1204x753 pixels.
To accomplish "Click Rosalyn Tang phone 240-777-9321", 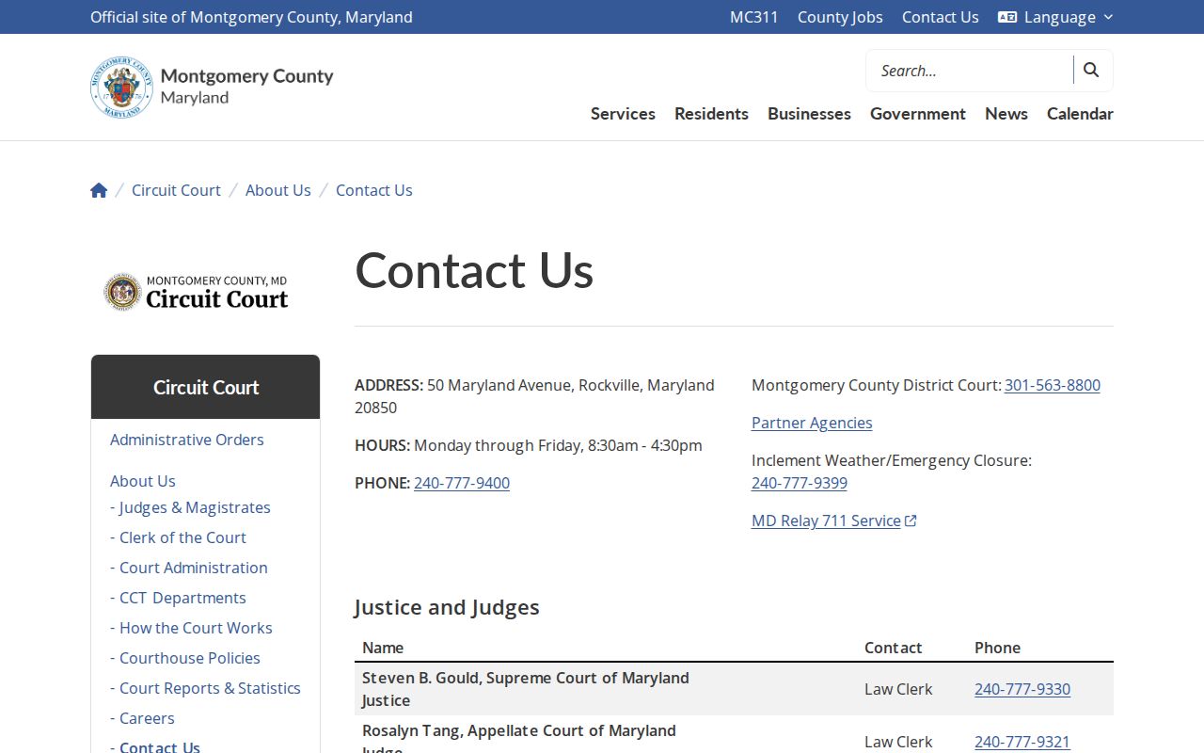I will coord(1022,742).
